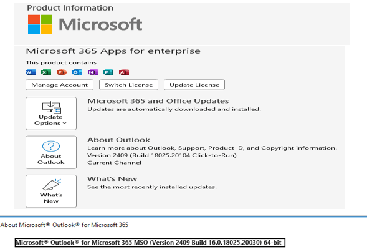Click 'Updates are automatically downloaded' text
The width and height of the screenshot is (367, 252).
pos(174,109)
